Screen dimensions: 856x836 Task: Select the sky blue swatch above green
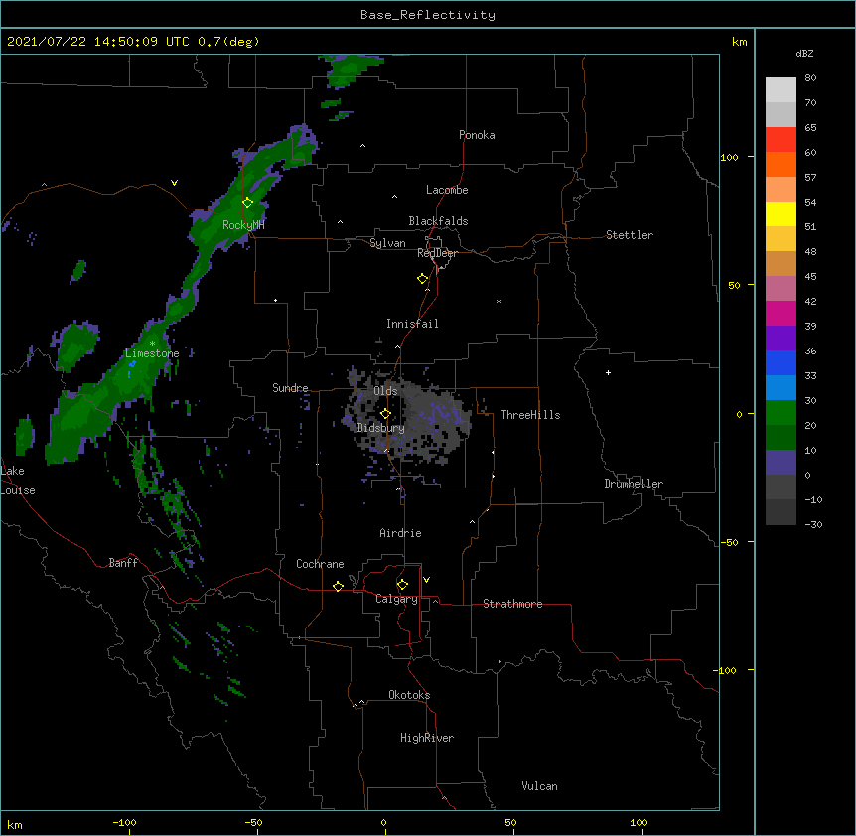click(781, 388)
